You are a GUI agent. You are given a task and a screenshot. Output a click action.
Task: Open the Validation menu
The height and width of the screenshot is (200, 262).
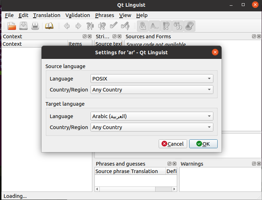click(x=78, y=15)
